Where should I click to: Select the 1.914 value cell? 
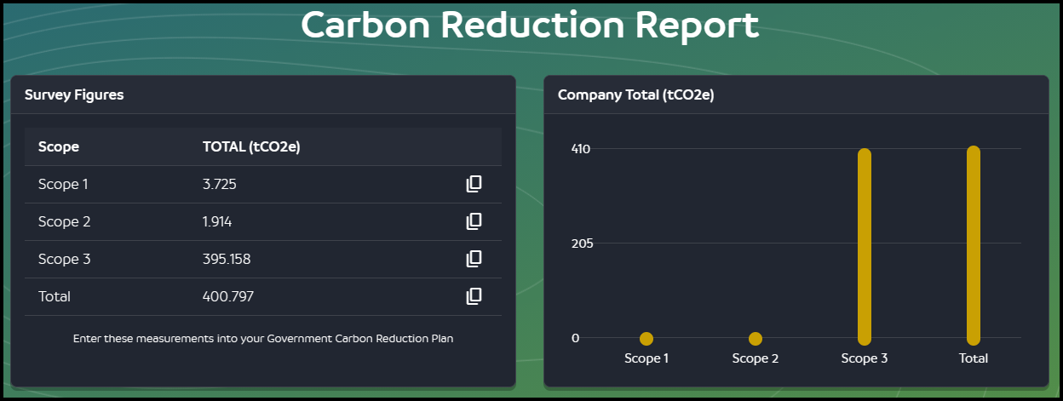tap(217, 221)
